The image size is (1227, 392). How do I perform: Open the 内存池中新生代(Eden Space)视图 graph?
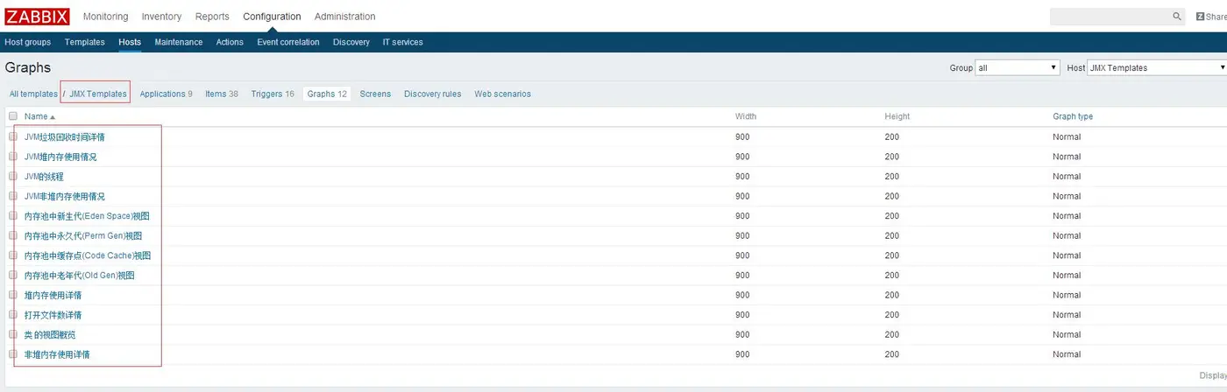click(87, 215)
